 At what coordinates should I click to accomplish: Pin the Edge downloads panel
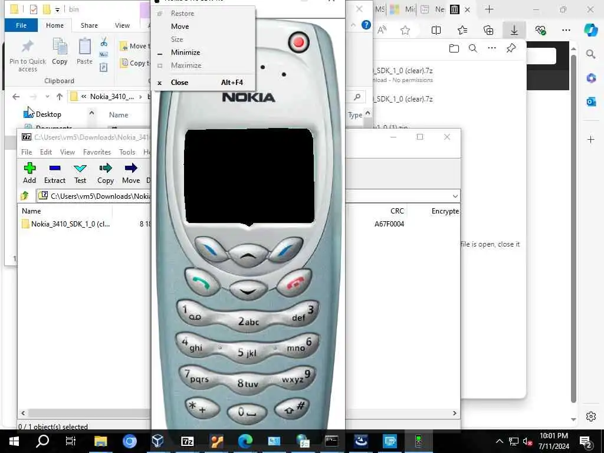511,48
